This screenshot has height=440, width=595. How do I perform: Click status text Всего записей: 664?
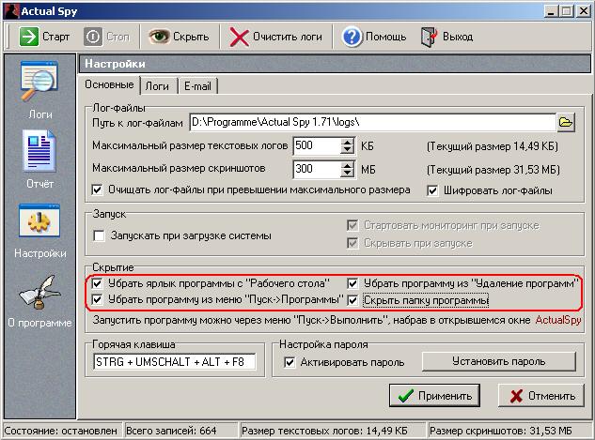[x=171, y=431]
